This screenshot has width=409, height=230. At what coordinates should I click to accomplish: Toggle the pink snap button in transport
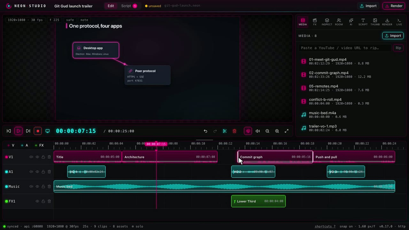pyautogui.click(x=248, y=131)
